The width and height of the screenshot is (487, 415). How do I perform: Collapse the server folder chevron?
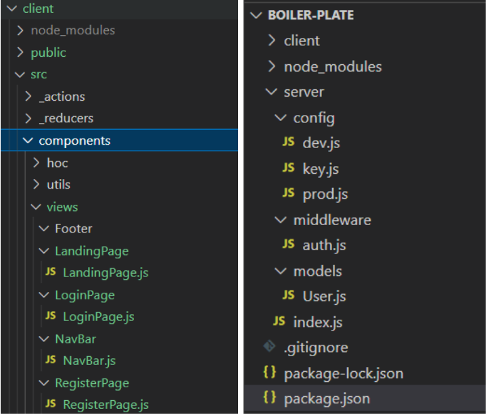click(271, 92)
